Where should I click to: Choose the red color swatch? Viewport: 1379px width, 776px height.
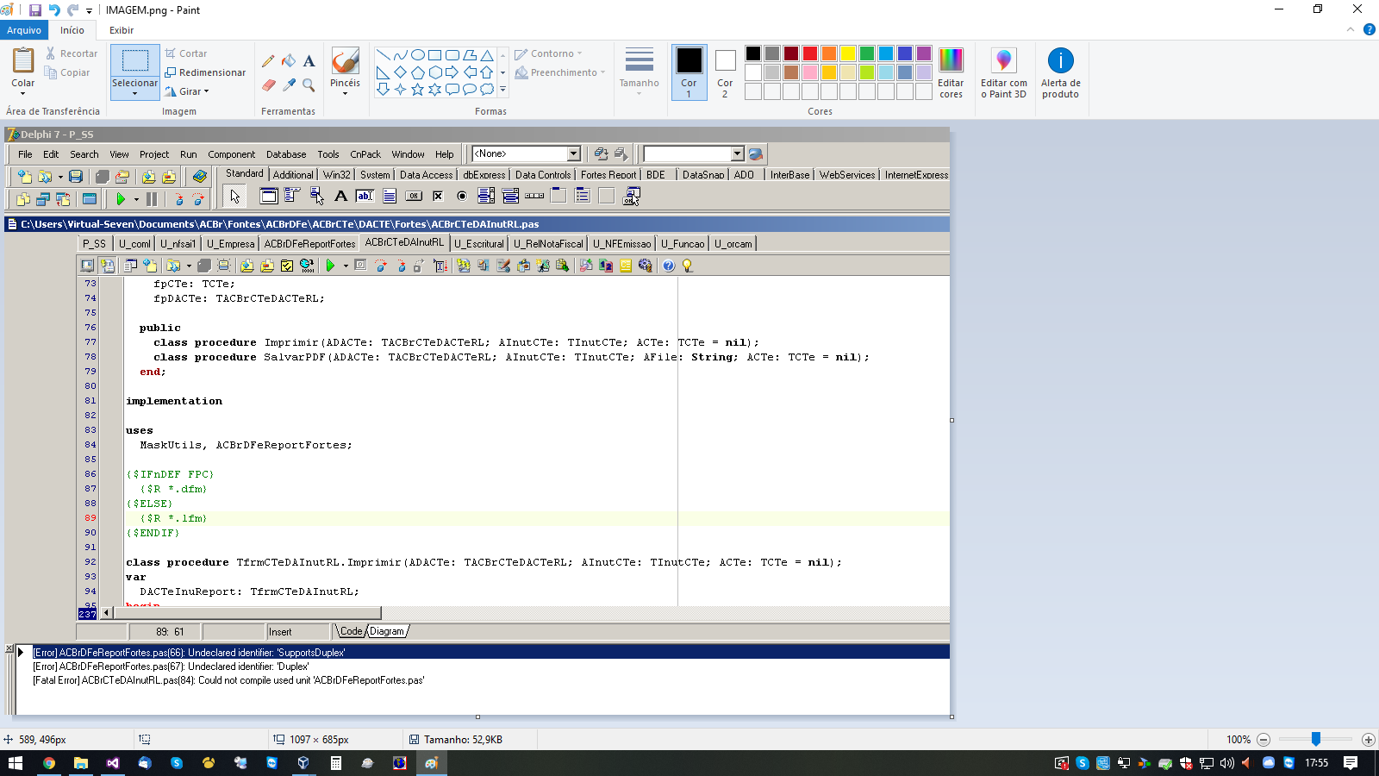pos(810,53)
